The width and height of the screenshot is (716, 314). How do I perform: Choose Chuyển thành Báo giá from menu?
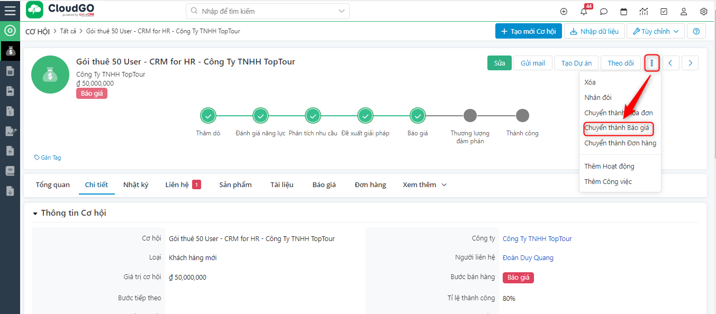pyautogui.click(x=618, y=128)
